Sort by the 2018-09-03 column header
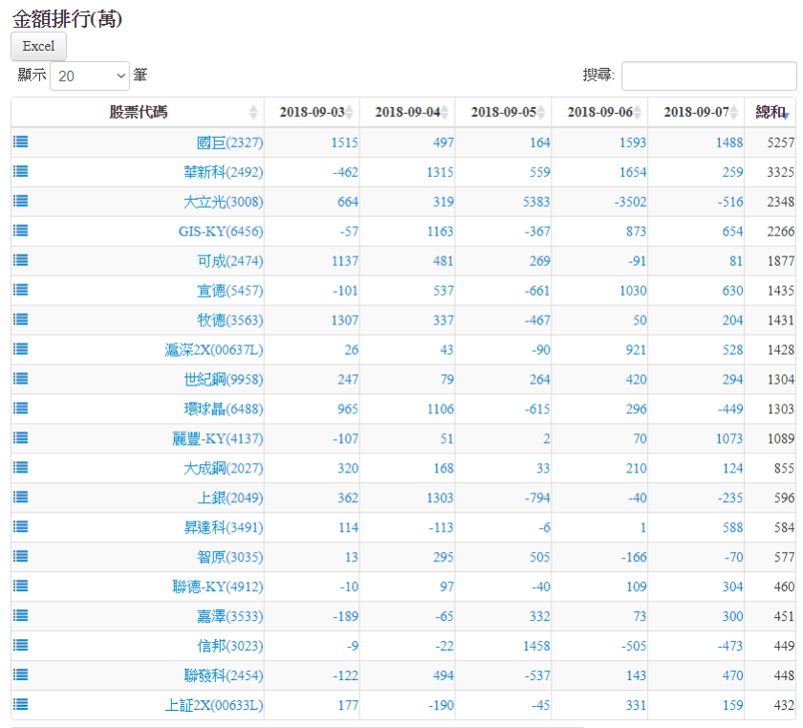 click(312, 112)
